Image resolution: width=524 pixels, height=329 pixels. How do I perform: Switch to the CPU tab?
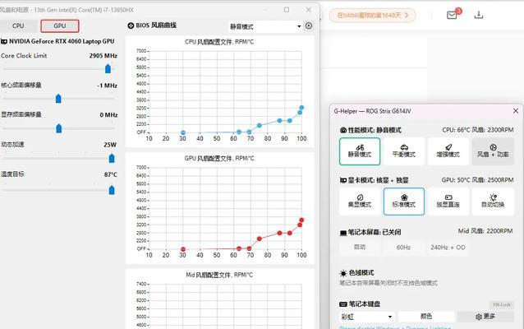pyautogui.click(x=18, y=25)
